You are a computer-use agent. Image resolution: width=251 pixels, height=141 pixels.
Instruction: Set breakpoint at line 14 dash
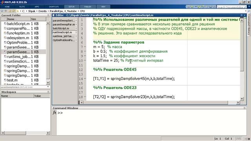tap(85, 79)
